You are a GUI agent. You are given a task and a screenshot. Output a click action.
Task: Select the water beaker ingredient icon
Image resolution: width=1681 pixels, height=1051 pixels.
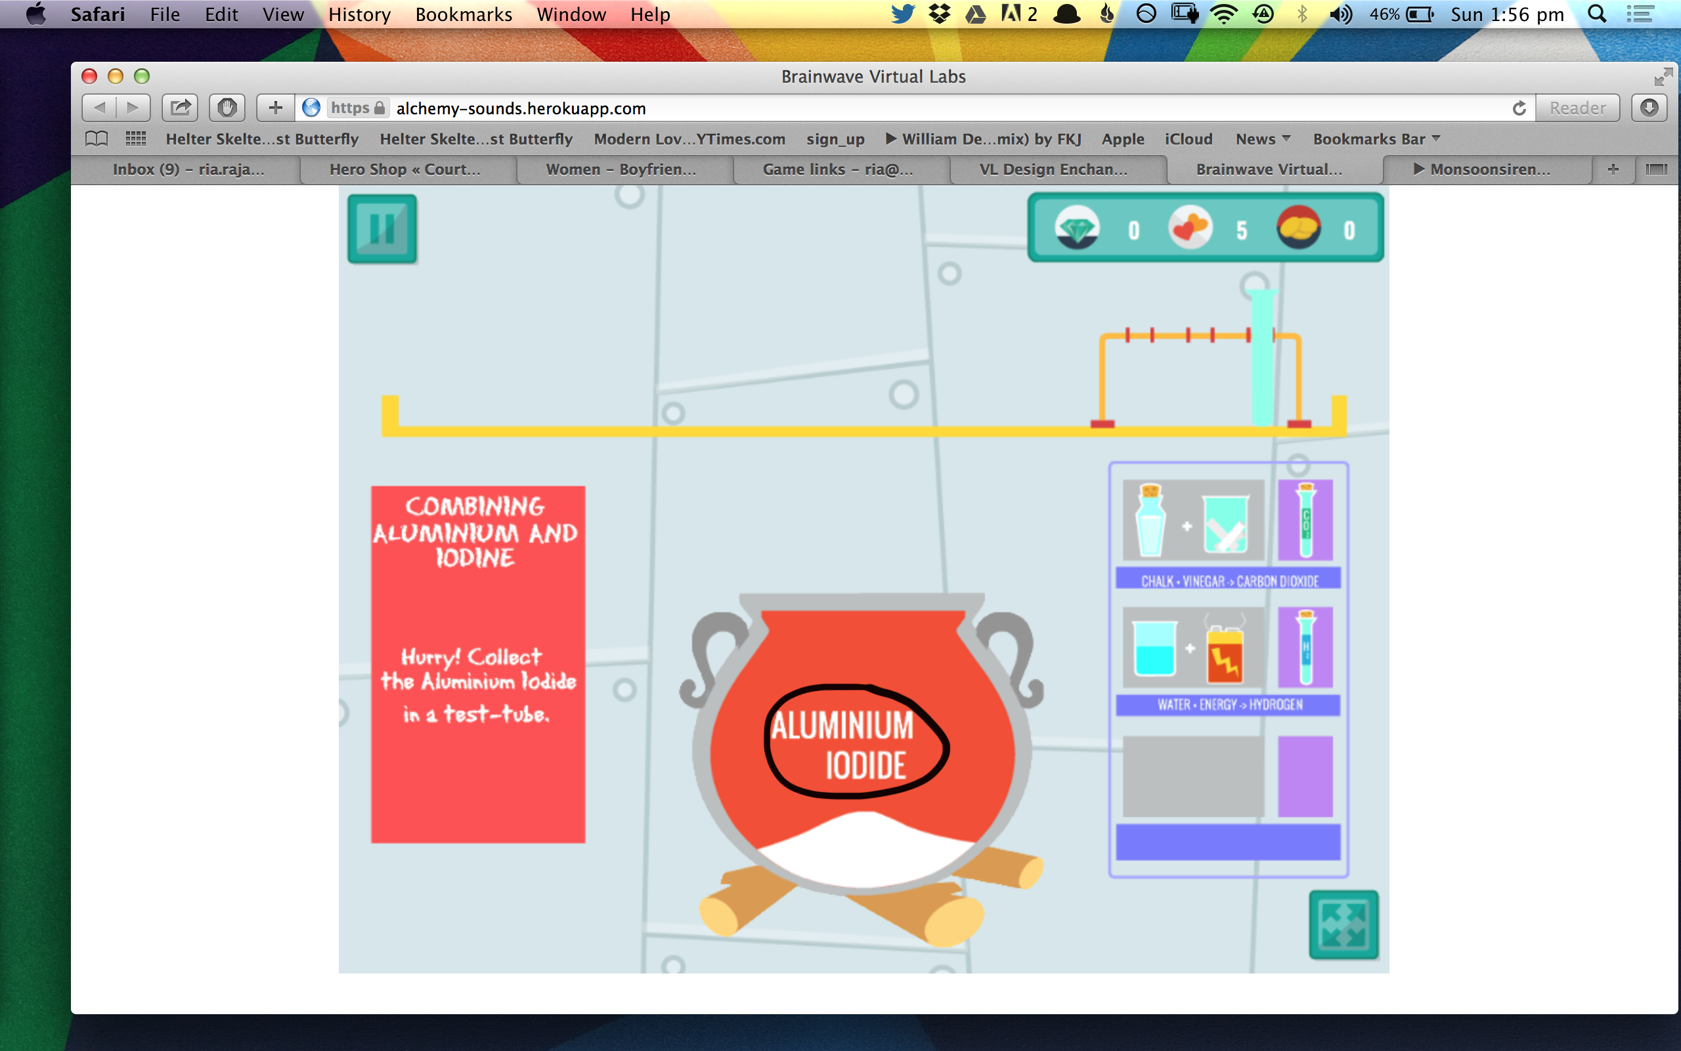point(1155,648)
